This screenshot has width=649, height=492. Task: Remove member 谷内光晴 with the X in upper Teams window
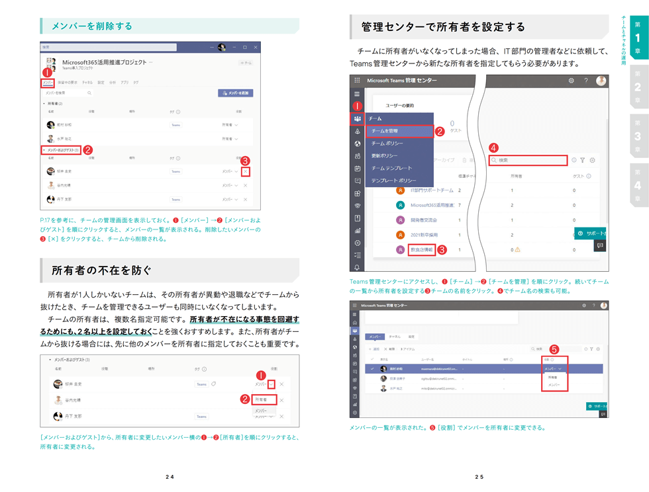coord(246,185)
